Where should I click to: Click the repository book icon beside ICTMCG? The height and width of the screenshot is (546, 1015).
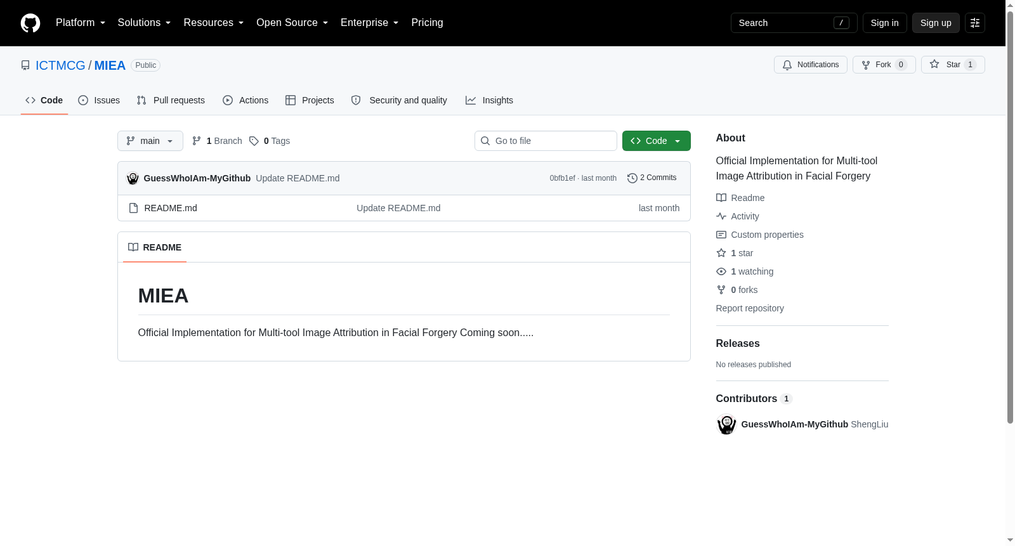[25, 65]
